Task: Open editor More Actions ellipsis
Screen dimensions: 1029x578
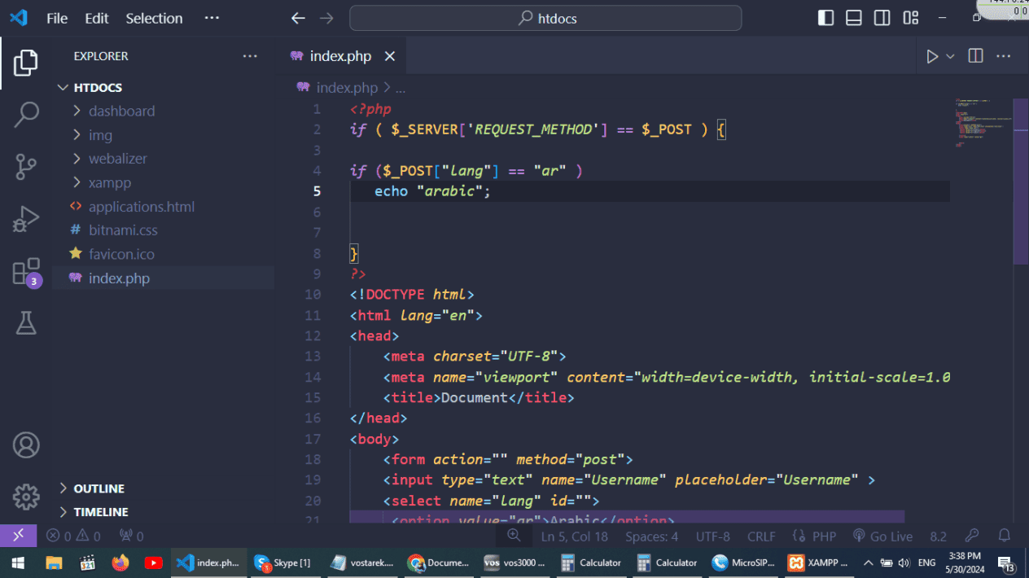Action: point(1003,56)
